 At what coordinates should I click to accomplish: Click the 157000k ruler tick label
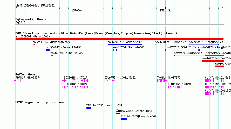(77, 10)
